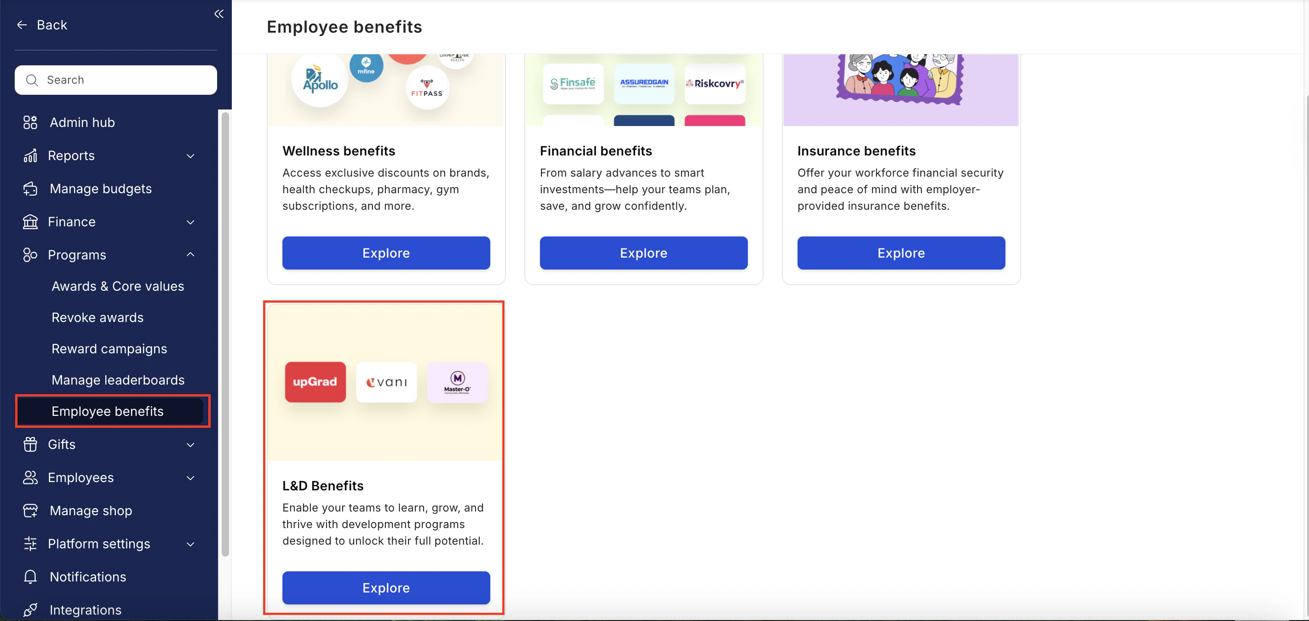Open Awards & Core values
Viewport: 1309px width, 621px height.
(118, 286)
